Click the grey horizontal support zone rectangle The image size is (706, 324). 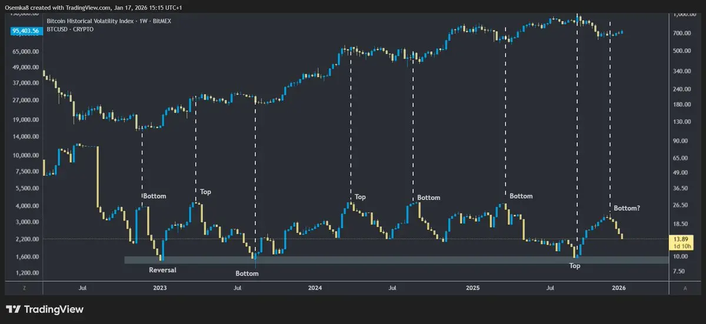click(396, 259)
